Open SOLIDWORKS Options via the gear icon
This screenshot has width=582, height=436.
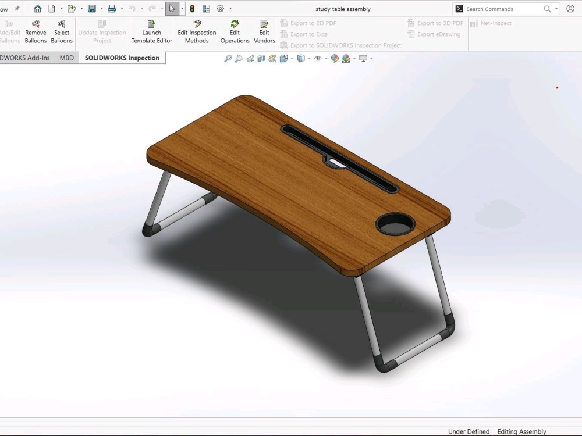pos(220,8)
